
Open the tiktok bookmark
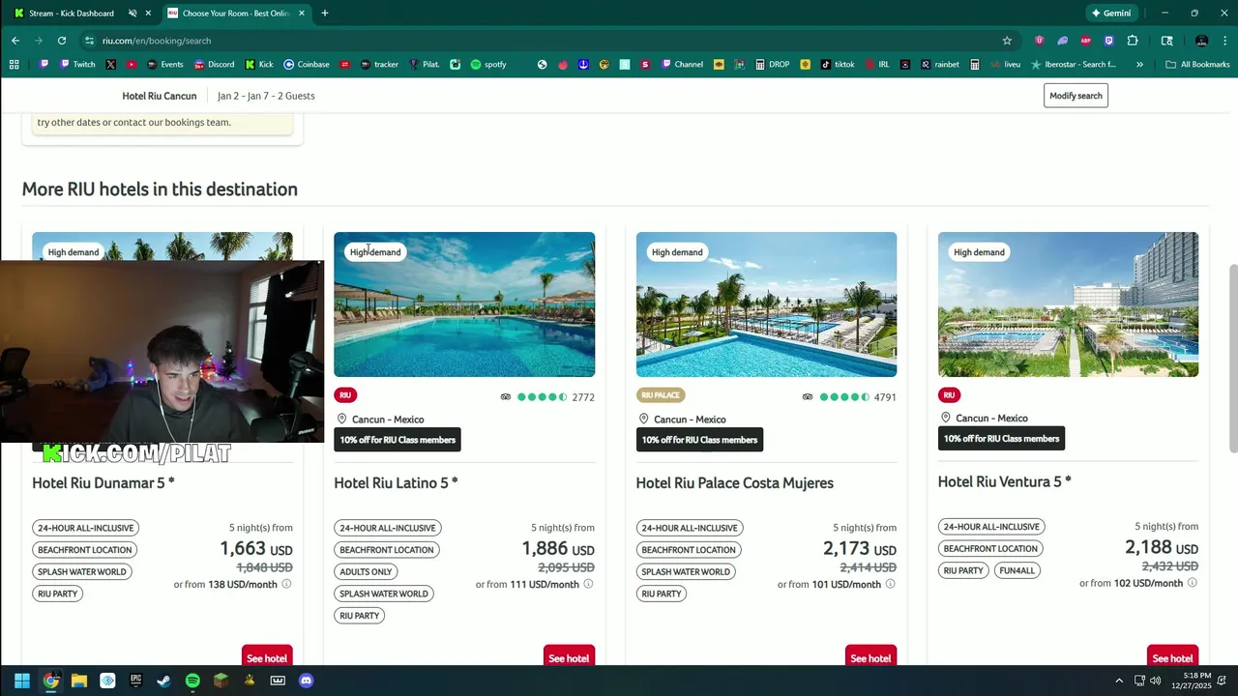pos(838,65)
